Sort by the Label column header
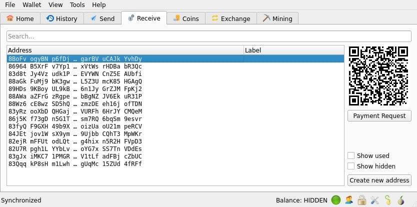Screen dimensions: 417x207 [294, 50]
